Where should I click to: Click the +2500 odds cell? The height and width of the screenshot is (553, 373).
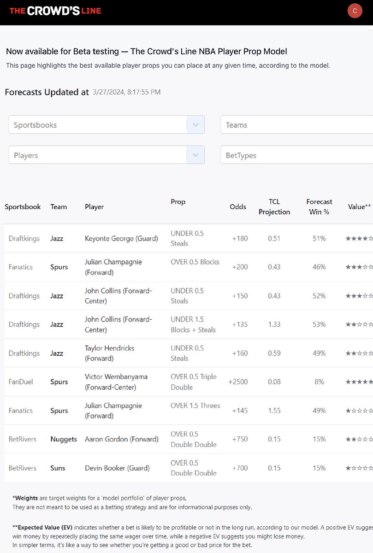click(x=238, y=382)
